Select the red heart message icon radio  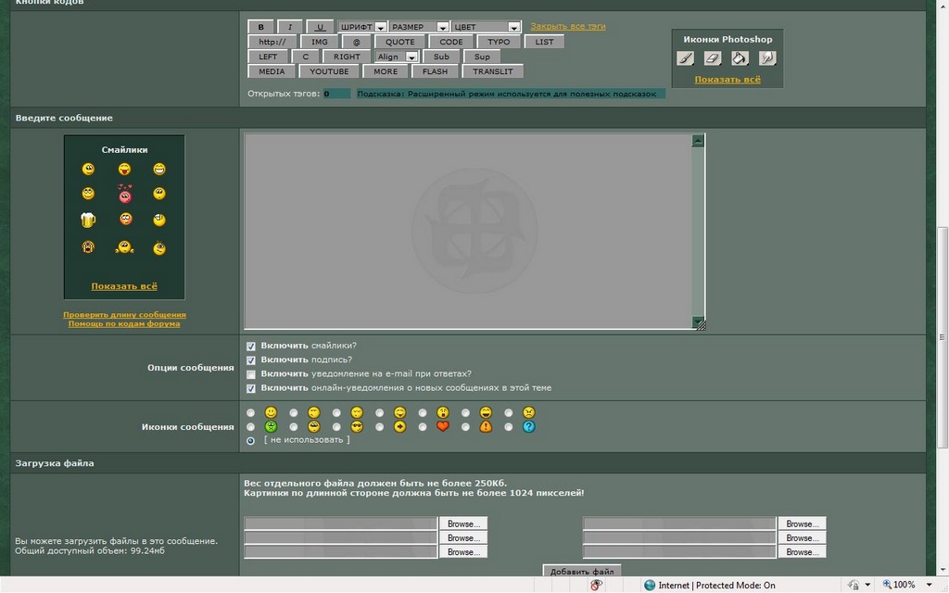(x=423, y=427)
